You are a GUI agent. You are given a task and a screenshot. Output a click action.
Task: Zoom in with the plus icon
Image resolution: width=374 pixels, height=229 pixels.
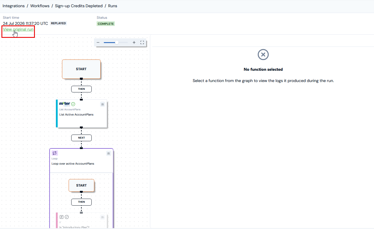(x=134, y=42)
